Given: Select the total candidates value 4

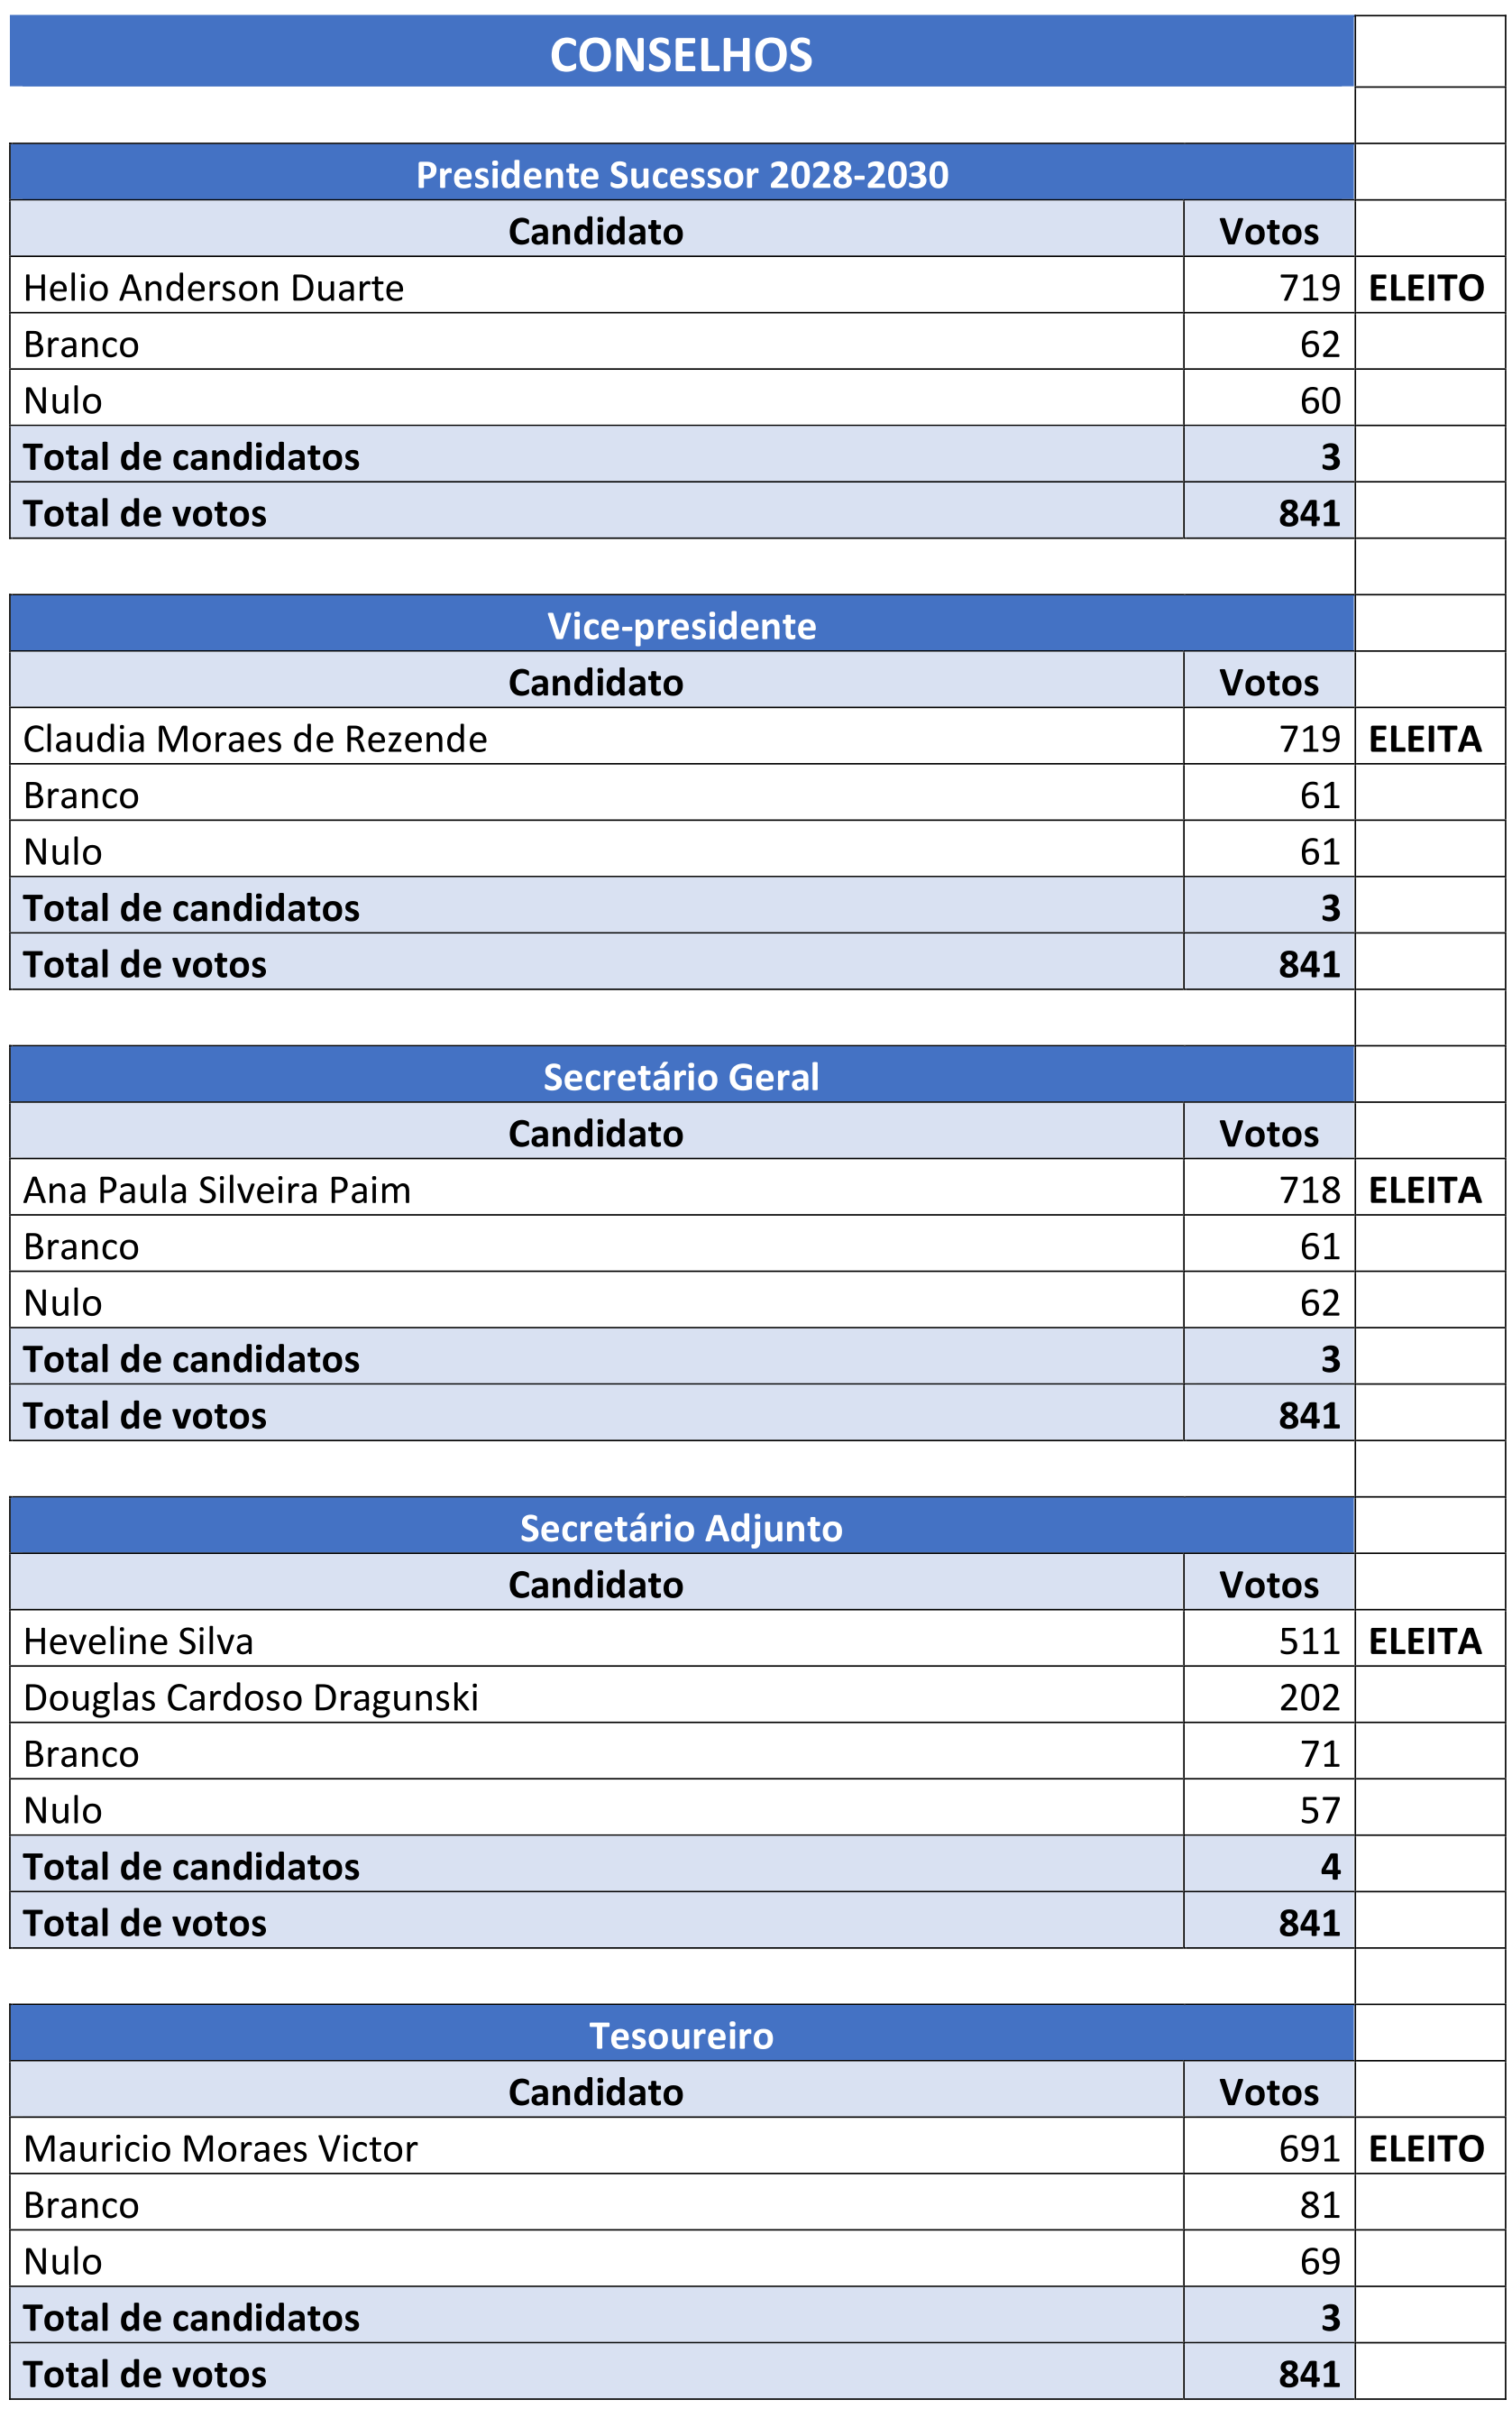Looking at the screenshot, I should click(x=1329, y=1867).
